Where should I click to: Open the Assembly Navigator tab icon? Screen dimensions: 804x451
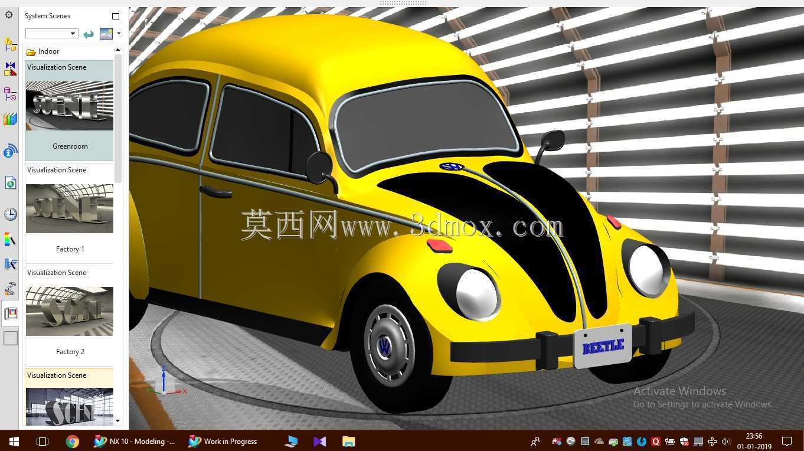point(10,44)
